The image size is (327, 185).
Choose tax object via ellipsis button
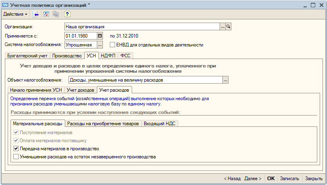(225, 80)
